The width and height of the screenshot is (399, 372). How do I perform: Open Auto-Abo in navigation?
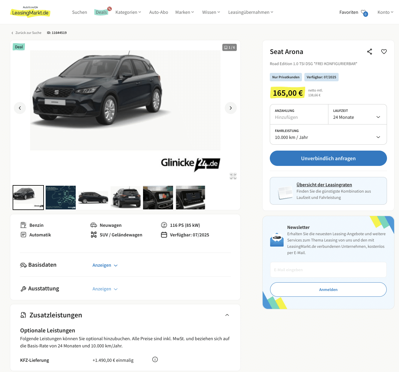[159, 12]
